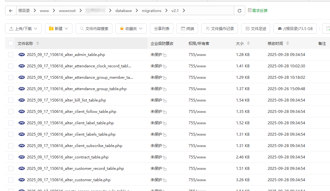Click lock icon for alter_admin_table.php row
Image resolution: width=330 pixels, height=191 pixels.
pos(165,55)
